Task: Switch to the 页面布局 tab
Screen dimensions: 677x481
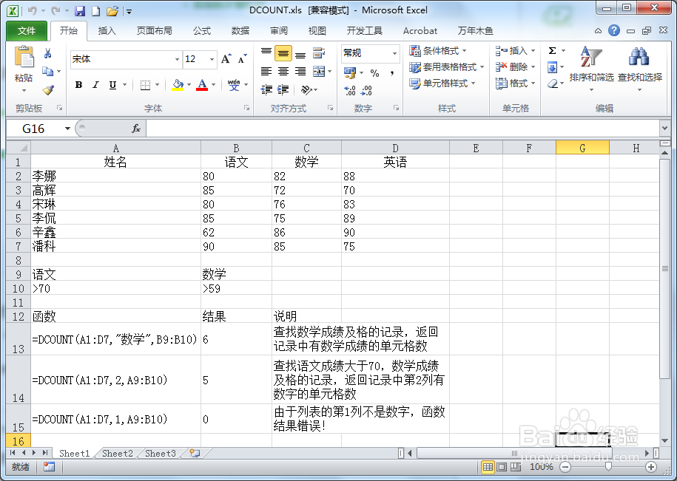Action: tap(154, 30)
